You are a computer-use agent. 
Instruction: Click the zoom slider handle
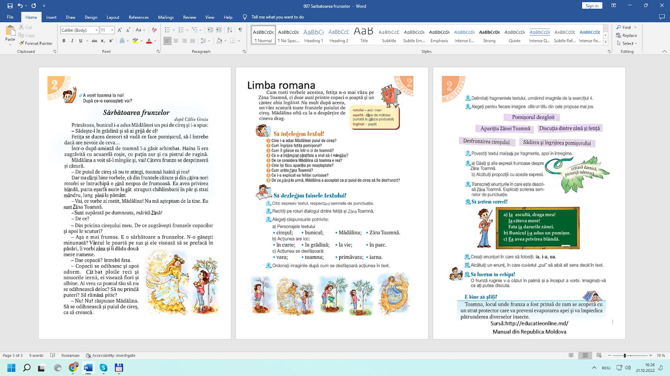(624, 356)
